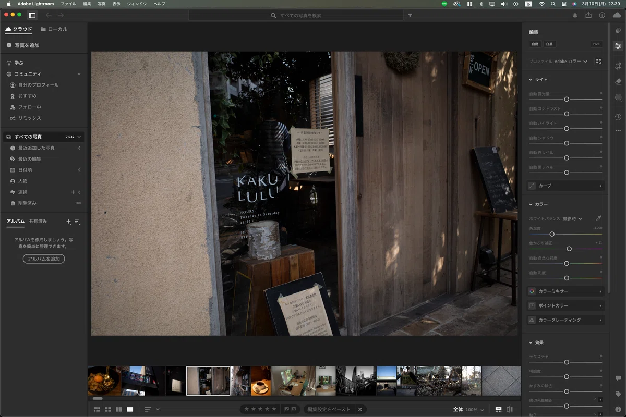The image size is (626, 417).
Task: Open the 編集 menu
Action: pos(87,4)
